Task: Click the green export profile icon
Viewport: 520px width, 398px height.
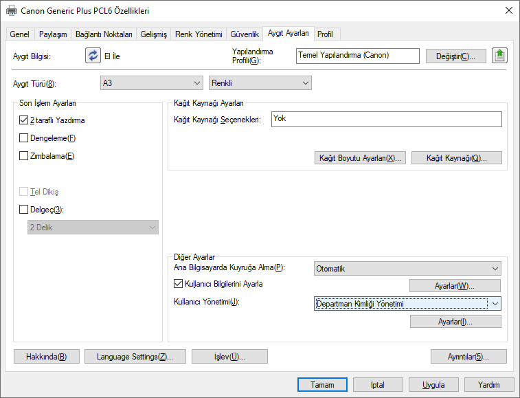Action: [x=499, y=56]
